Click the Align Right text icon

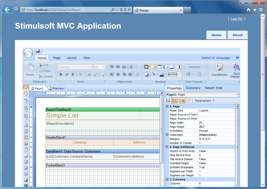(124, 74)
